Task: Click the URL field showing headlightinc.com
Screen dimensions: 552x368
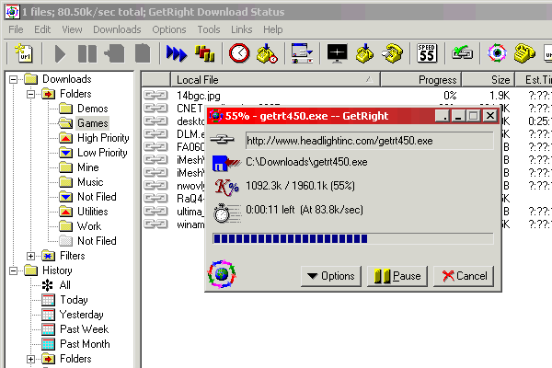Action: tap(369, 141)
